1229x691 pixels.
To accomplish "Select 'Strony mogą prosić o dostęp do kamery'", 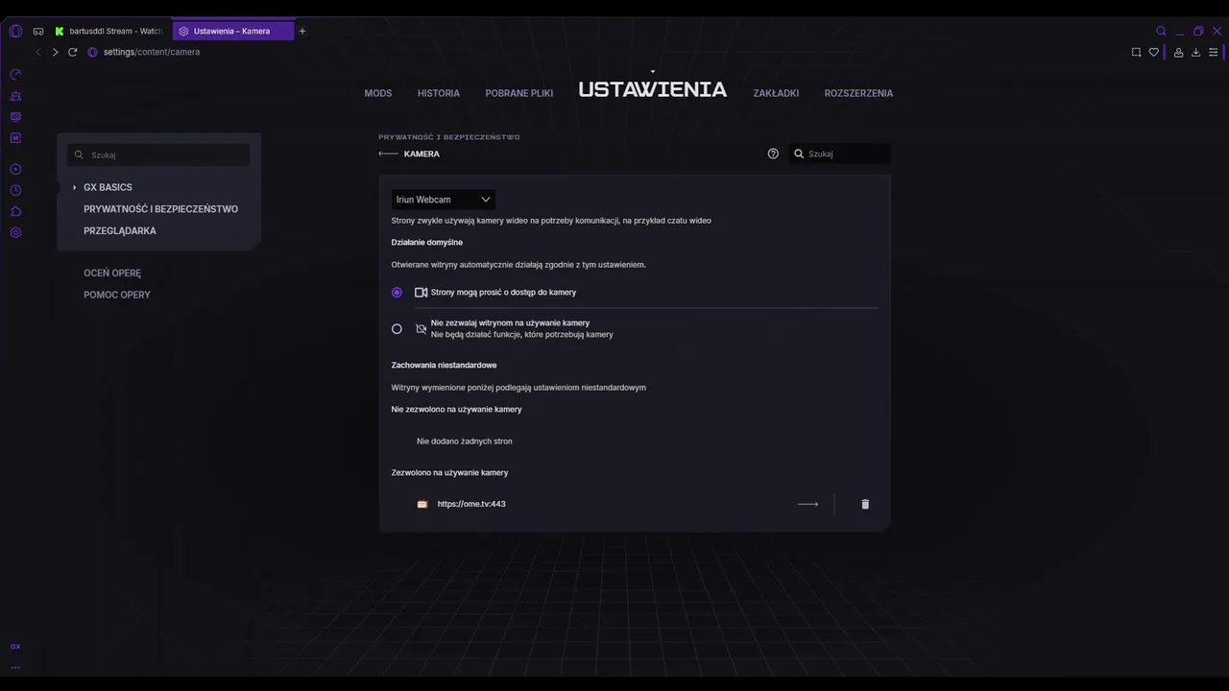I will pyautogui.click(x=397, y=292).
